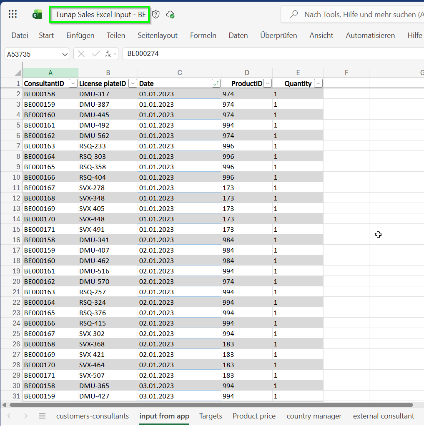Click the horizontal scrollbar thumb
This screenshot has height=426, width=424.
[211, 405]
